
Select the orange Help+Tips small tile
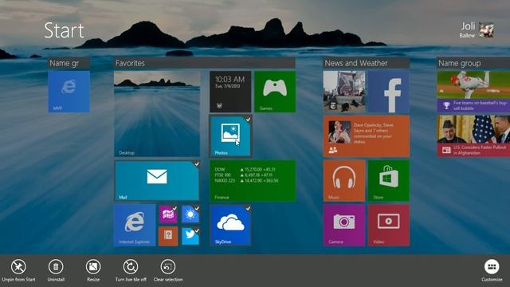tap(168, 236)
